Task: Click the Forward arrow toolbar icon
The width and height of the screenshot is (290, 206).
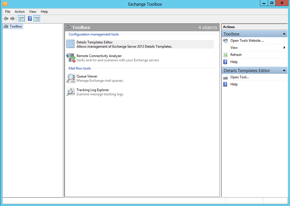Action: pyautogui.click(x=12, y=18)
